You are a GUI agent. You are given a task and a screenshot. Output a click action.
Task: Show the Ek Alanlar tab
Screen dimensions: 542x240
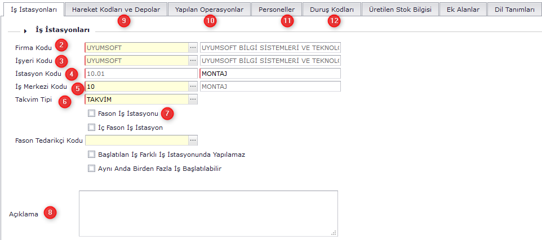coord(463,10)
